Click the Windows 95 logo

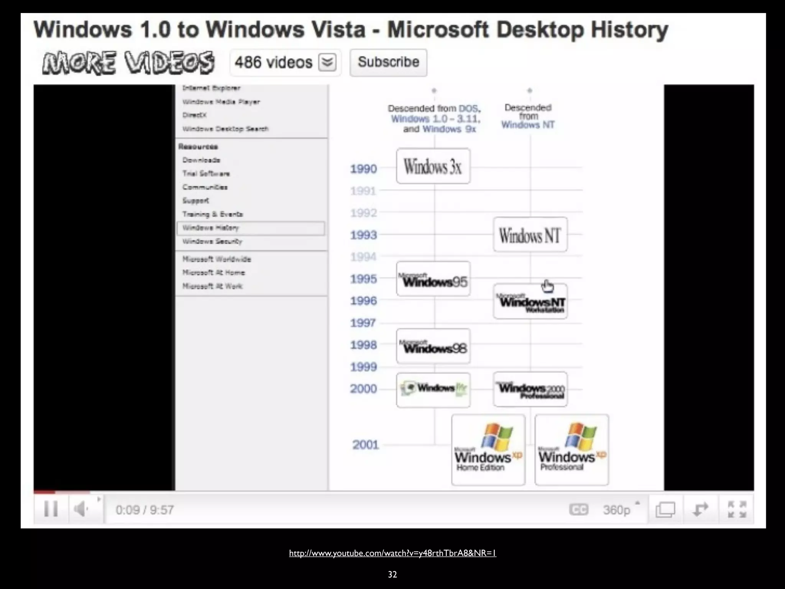pyautogui.click(x=433, y=279)
